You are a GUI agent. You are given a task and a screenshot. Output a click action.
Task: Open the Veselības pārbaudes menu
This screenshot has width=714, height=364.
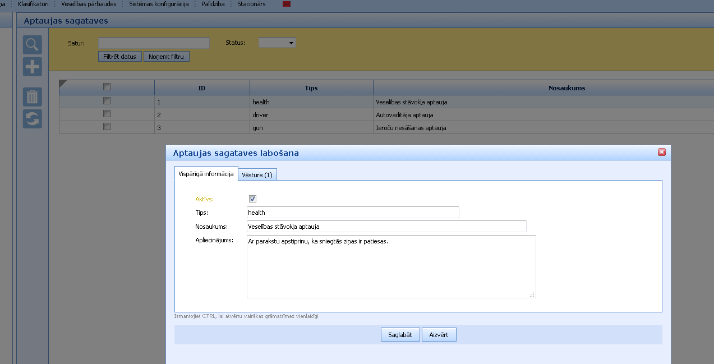click(x=89, y=4)
